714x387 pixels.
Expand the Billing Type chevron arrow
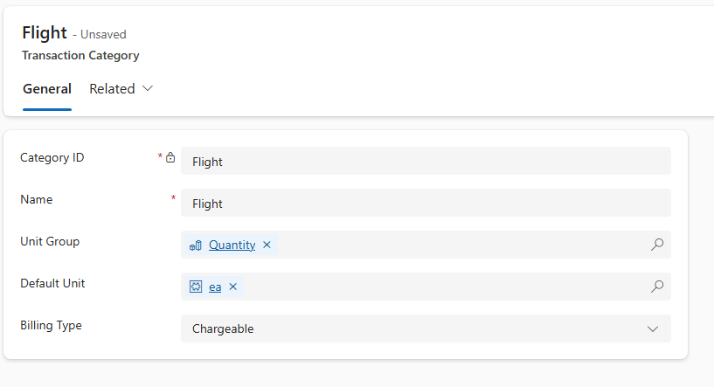(x=652, y=328)
